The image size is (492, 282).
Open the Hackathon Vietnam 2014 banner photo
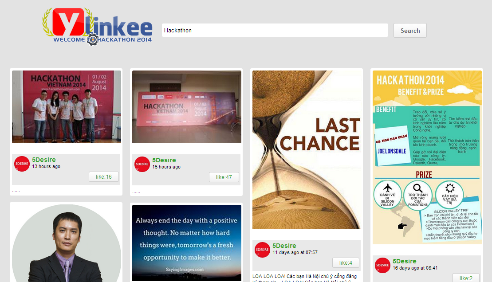(187, 107)
